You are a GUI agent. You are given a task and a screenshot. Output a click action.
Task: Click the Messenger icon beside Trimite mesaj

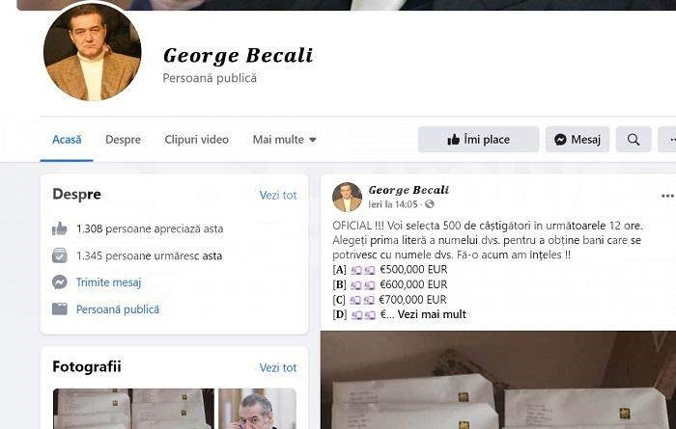[60, 282]
